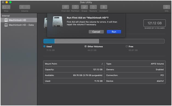Add a volume with the plus icon
The width and height of the screenshot is (172, 106).
click(22, 7)
